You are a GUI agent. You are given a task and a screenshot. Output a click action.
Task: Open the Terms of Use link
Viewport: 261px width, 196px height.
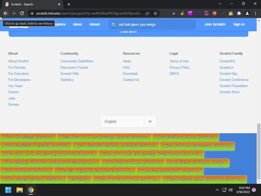(179, 61)
